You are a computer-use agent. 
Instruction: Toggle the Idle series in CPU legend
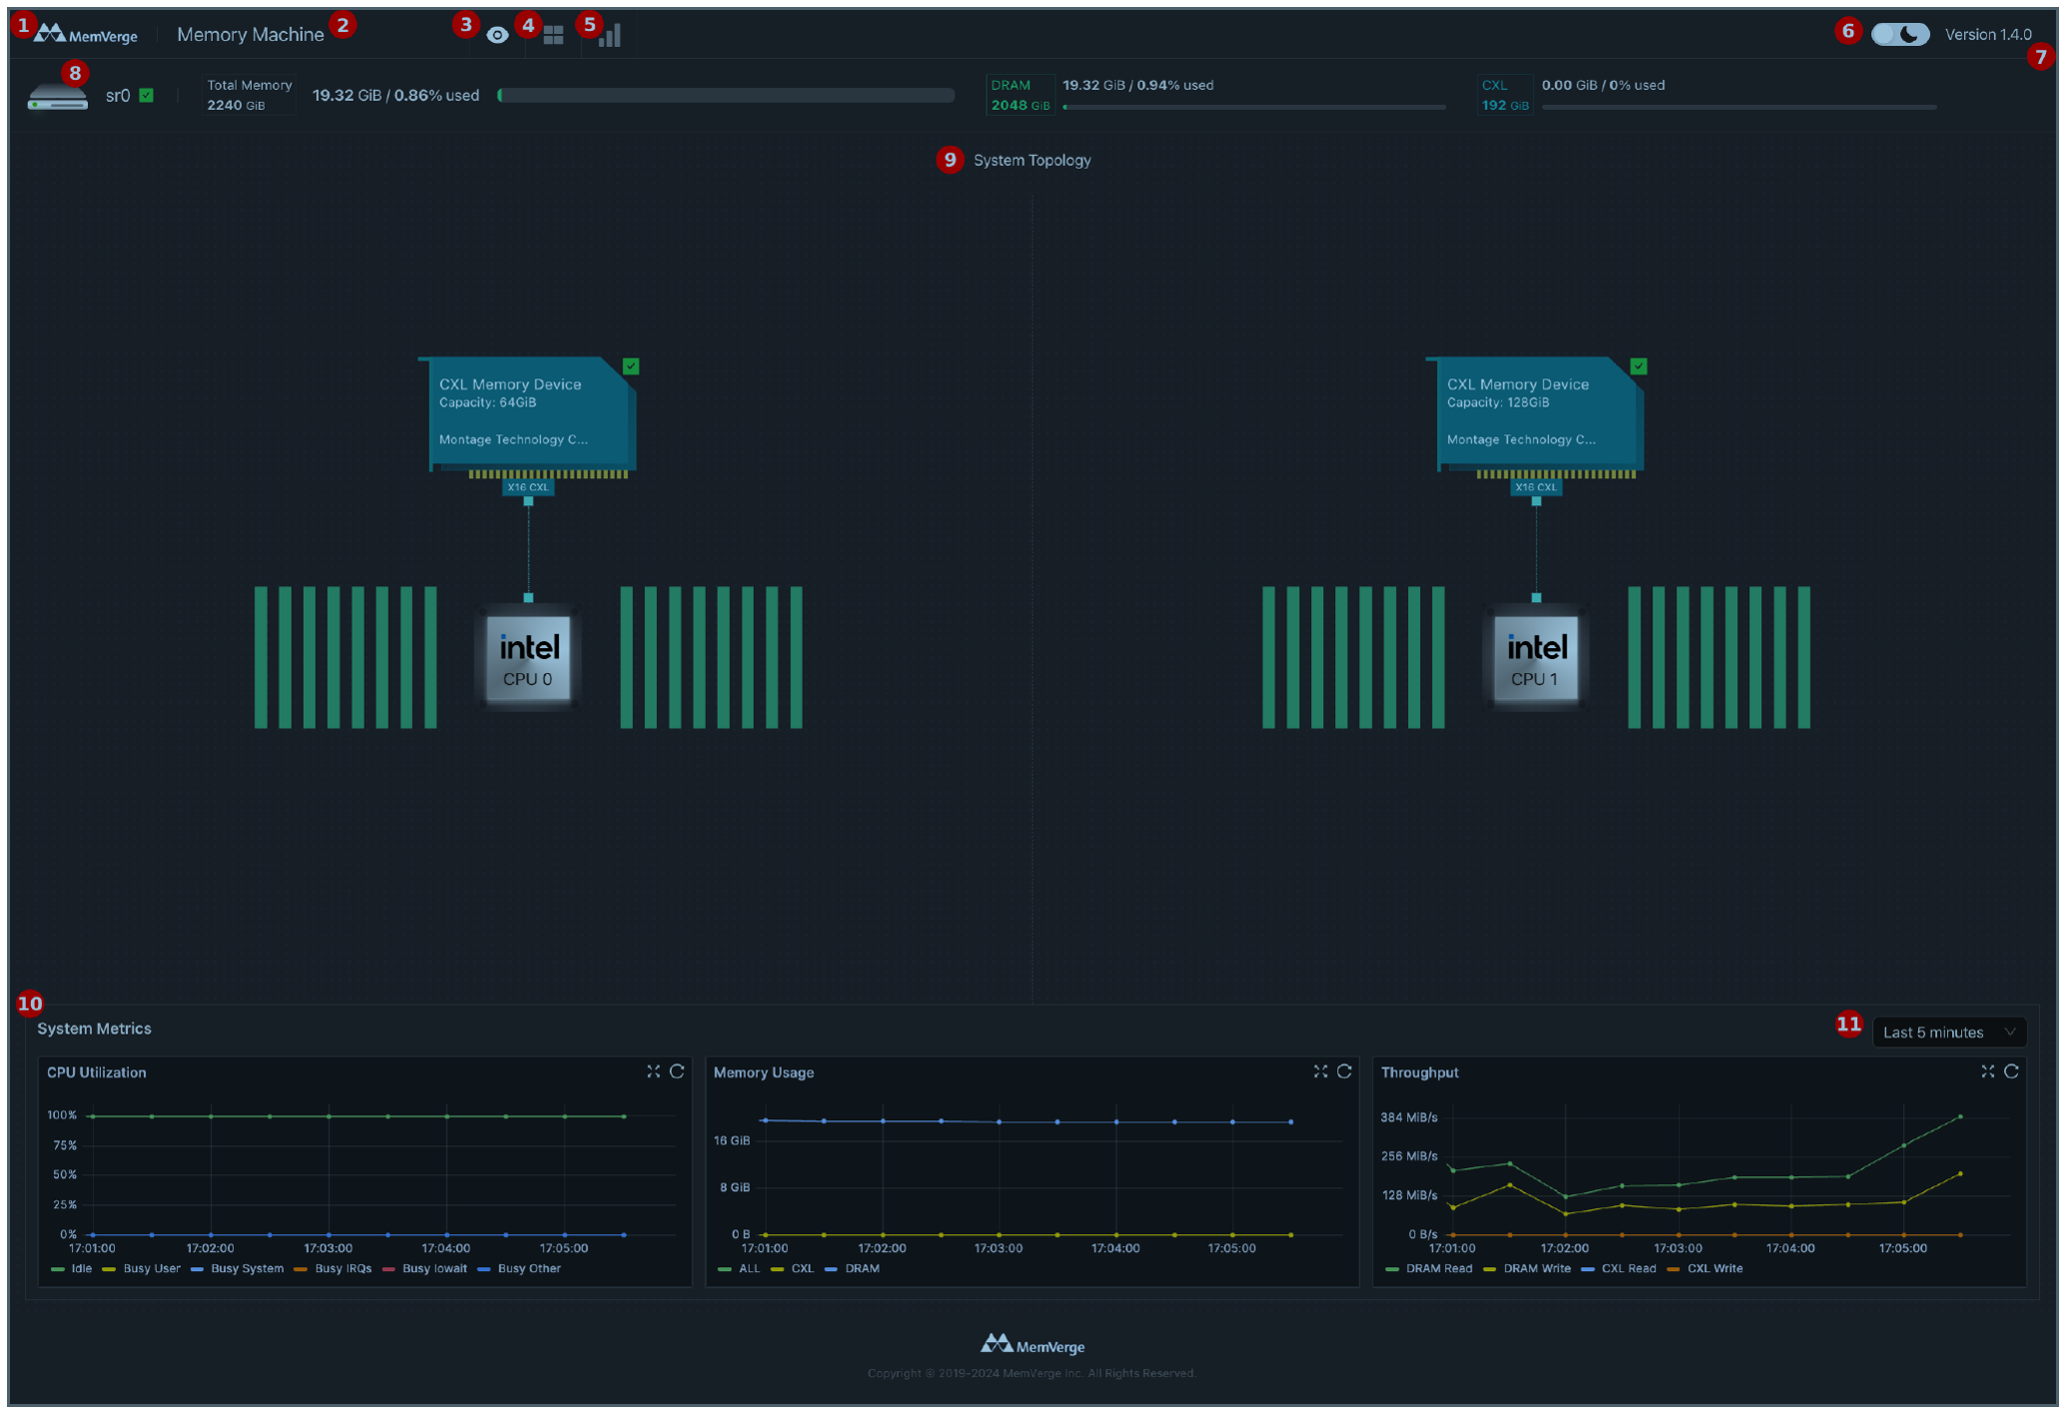(x=71, y=1268)
